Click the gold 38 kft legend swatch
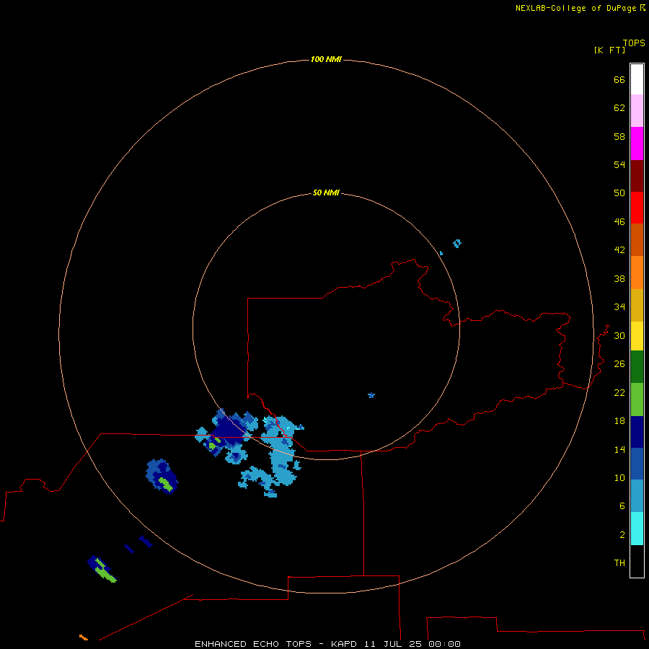This screenshot has height=649, width=649. click(637, 305)
